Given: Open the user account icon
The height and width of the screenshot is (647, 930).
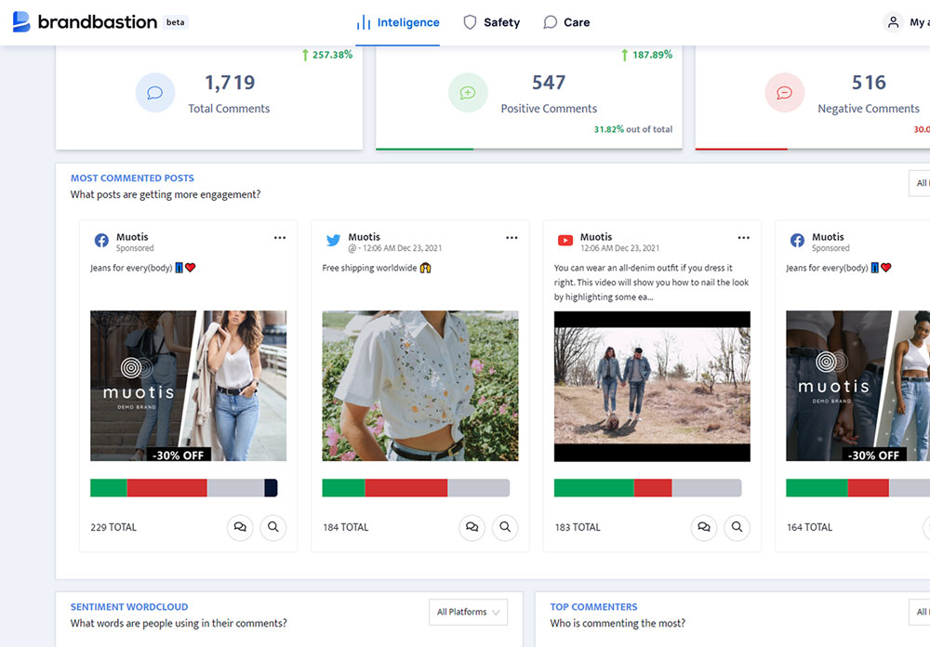Looking at the screenshot, I should tap(893, 22).
